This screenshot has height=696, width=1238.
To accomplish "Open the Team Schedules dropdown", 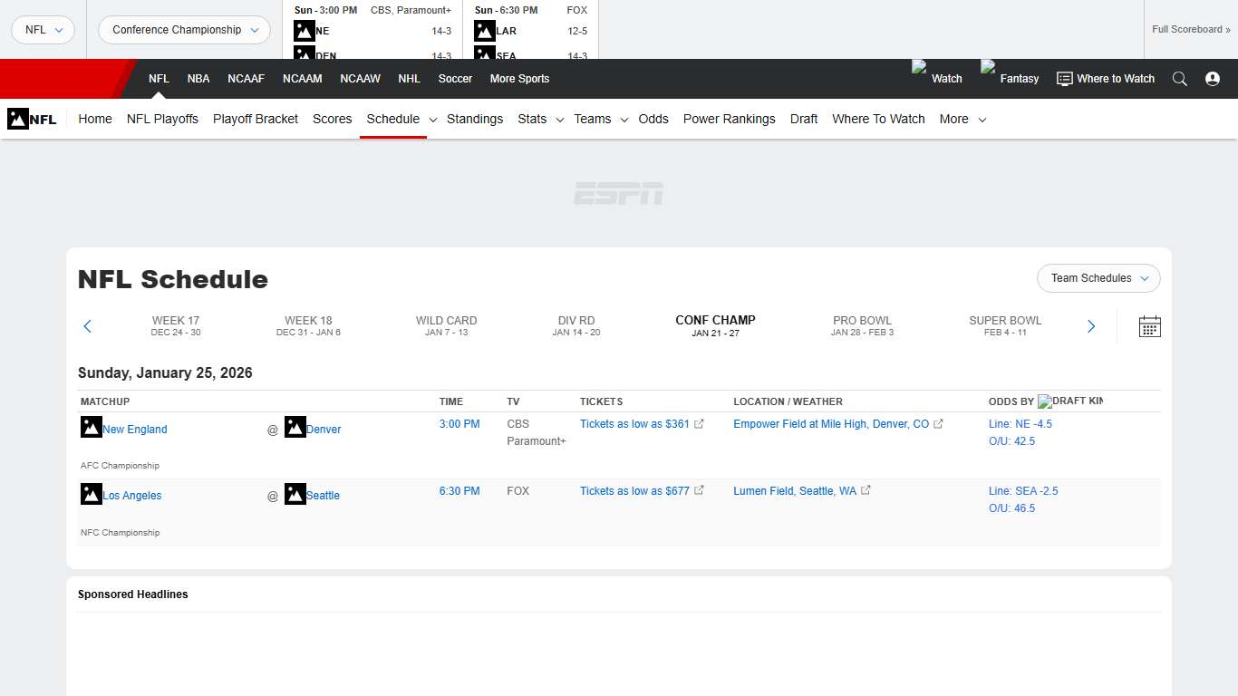I will [1098, 278].
